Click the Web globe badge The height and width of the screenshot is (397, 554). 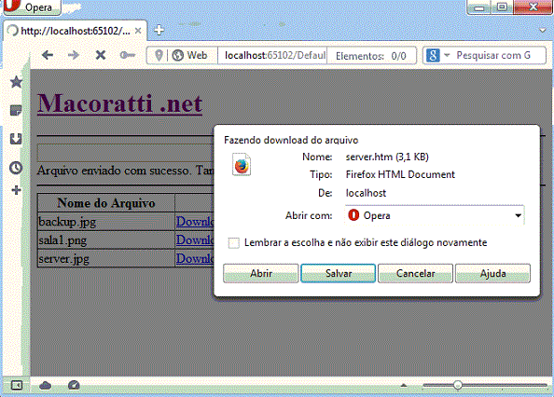pos(189,55)
